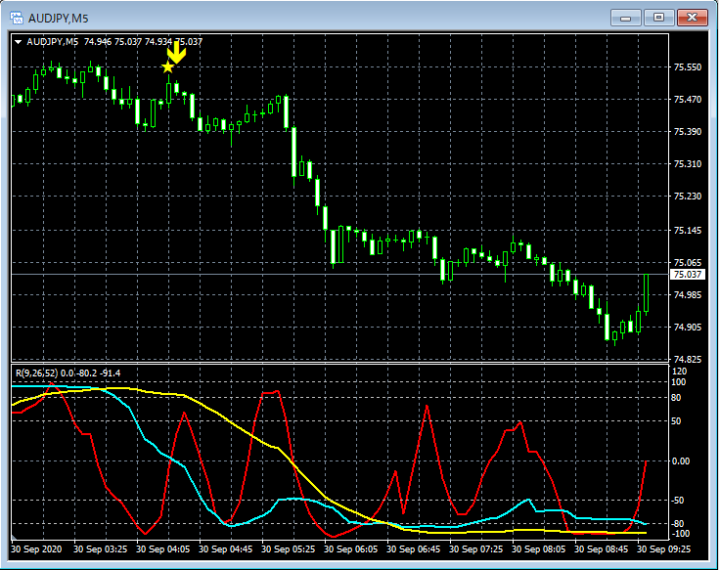The height and width of the screenshot is (570, 720).
Task: Click the AUDJPY,M5 chart window icon
Action: point(17,19)
